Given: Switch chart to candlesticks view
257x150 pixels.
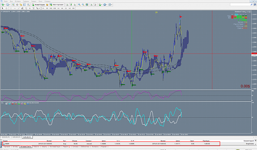Looking at the screenshot, I should click(71, 5).
